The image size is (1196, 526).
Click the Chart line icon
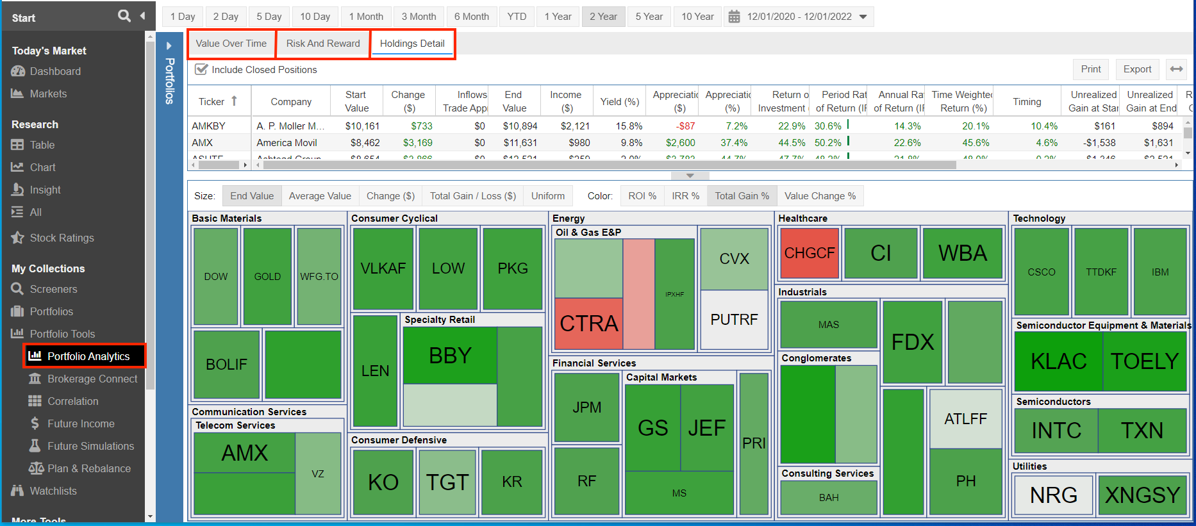(17, 167)
